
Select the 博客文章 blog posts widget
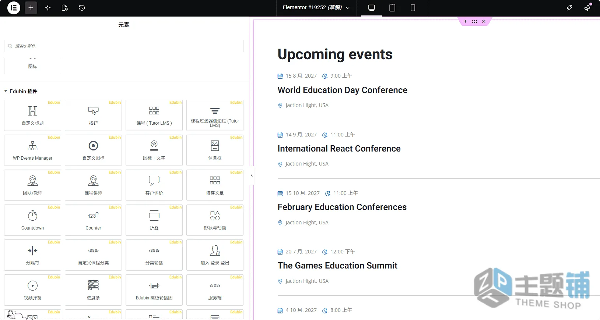coord(215,185)
